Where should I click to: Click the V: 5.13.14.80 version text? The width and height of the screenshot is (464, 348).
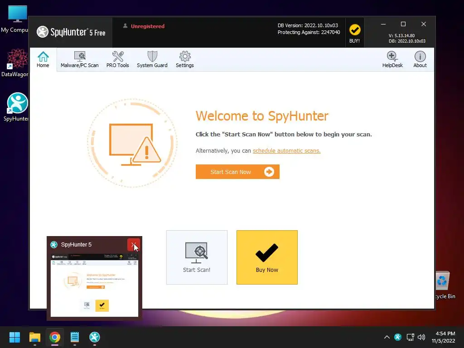point(401,35)
